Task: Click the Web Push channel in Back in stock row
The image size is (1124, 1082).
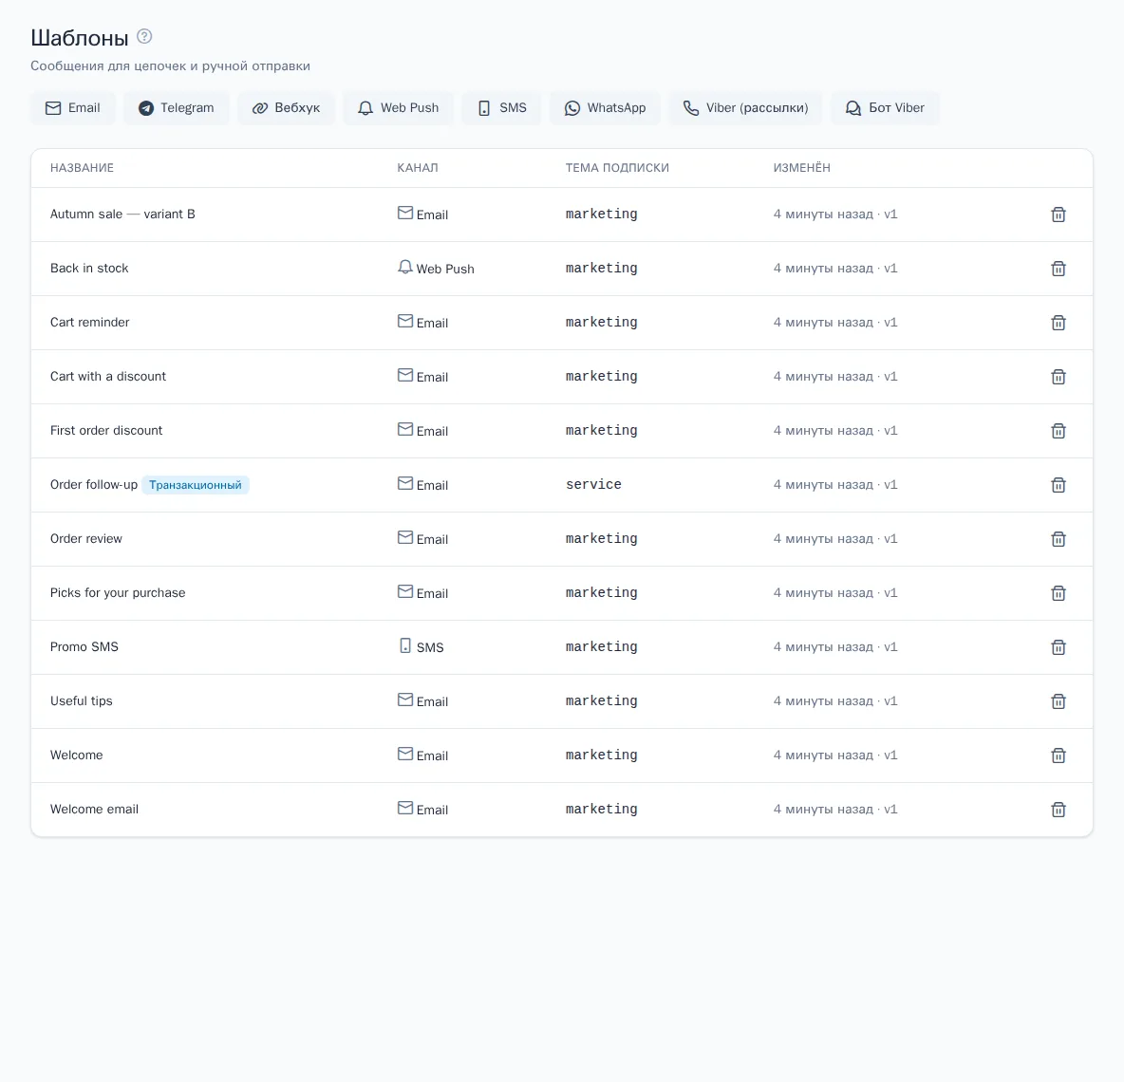Action: click(x=436, y=268)
